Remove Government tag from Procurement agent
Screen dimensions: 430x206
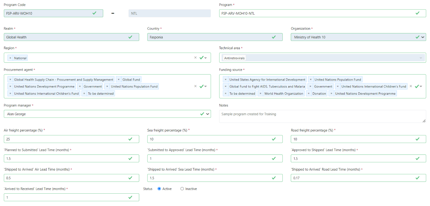click(x=80, y=87)
